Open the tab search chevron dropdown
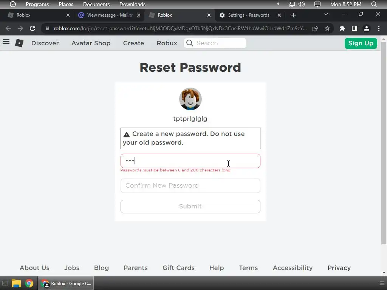Viewport: 387px width, 290px height. (x=326, y=14)
